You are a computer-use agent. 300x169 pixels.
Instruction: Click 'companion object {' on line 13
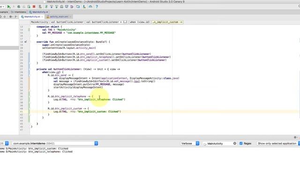coord(49,27)
